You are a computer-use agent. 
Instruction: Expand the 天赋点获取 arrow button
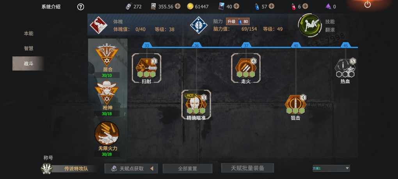click(x=152, y=168)
